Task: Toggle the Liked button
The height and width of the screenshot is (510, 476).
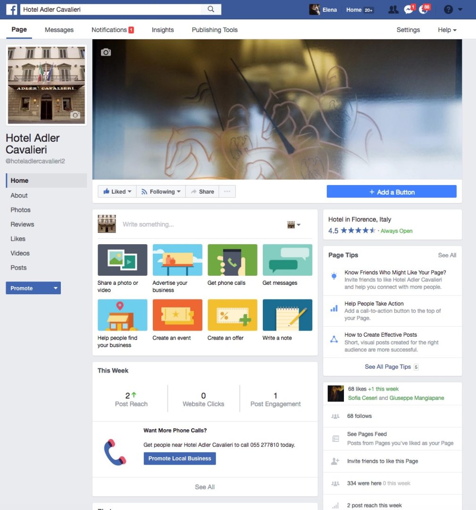Action: tap(117, 192)
